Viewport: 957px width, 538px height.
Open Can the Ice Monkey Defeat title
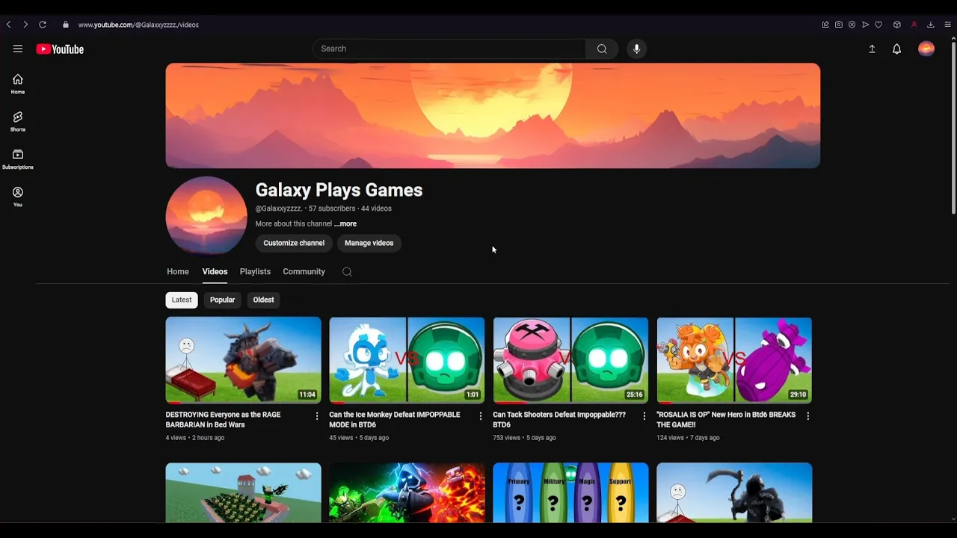pos(395,420)
